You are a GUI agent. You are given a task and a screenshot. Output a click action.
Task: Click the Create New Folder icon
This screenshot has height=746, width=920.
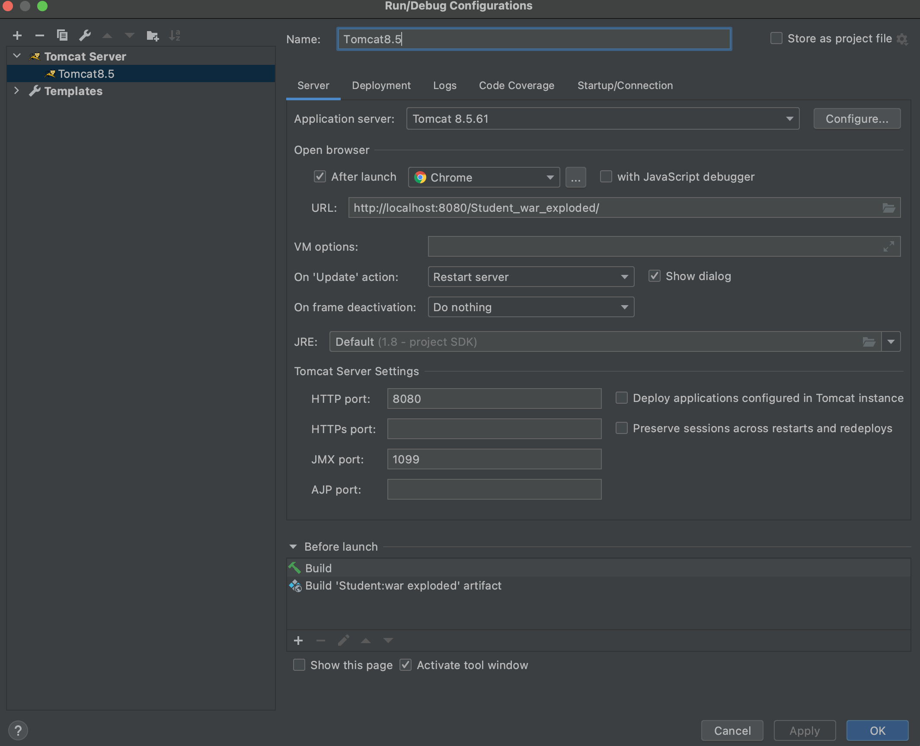(152, 35)
